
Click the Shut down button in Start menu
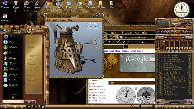tap(29, 102)
